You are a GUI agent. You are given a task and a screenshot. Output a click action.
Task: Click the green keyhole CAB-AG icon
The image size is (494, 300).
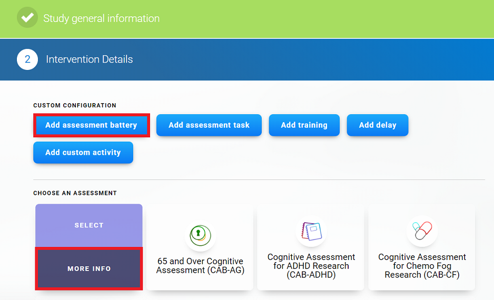point(200,234)
